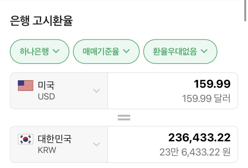Open the 환율우대없음 preferential rate selector
248x168 pixels.
point(180,52)
